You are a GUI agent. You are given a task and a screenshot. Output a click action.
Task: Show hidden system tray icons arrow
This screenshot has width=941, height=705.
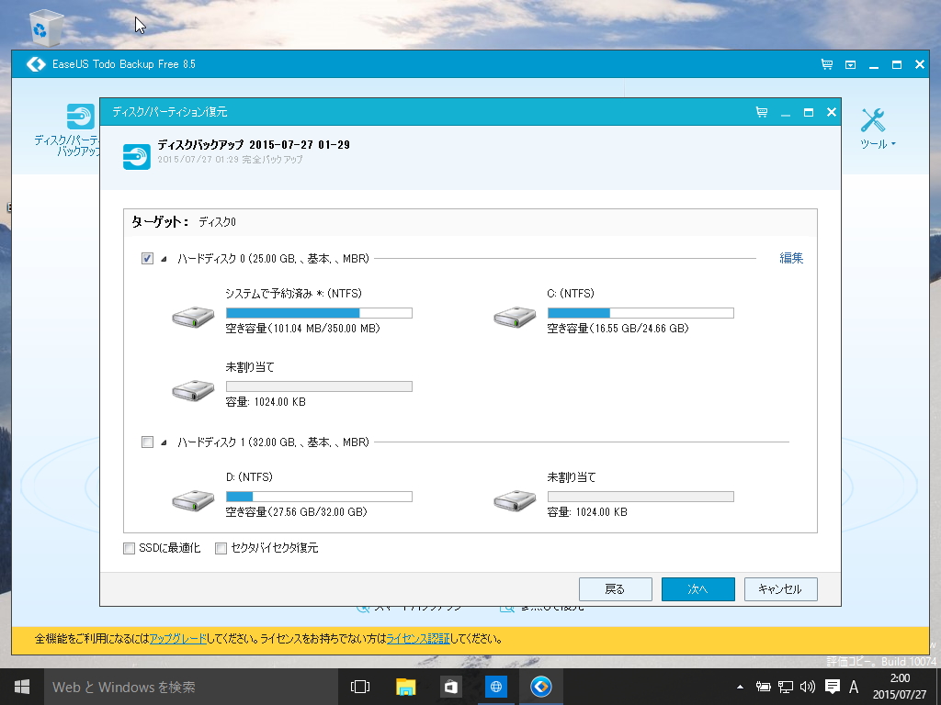tap(740, 687)
